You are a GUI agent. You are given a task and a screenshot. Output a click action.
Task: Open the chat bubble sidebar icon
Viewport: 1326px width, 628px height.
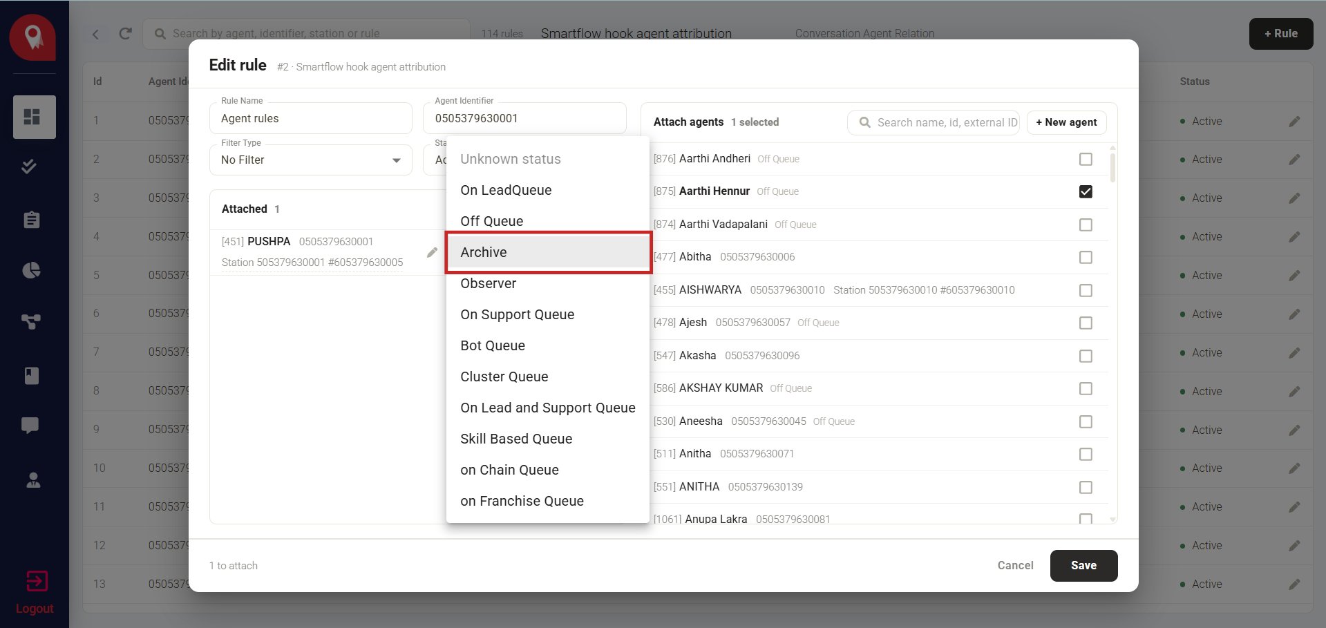click(x=30, y=426)
